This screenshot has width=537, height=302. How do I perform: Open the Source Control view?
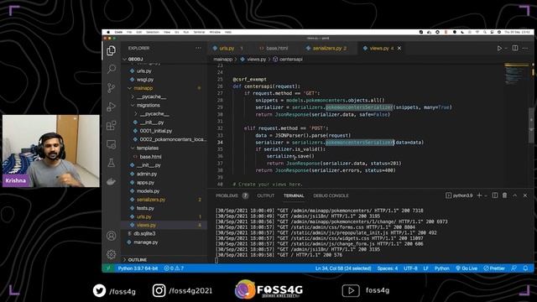tap(112, 88)
